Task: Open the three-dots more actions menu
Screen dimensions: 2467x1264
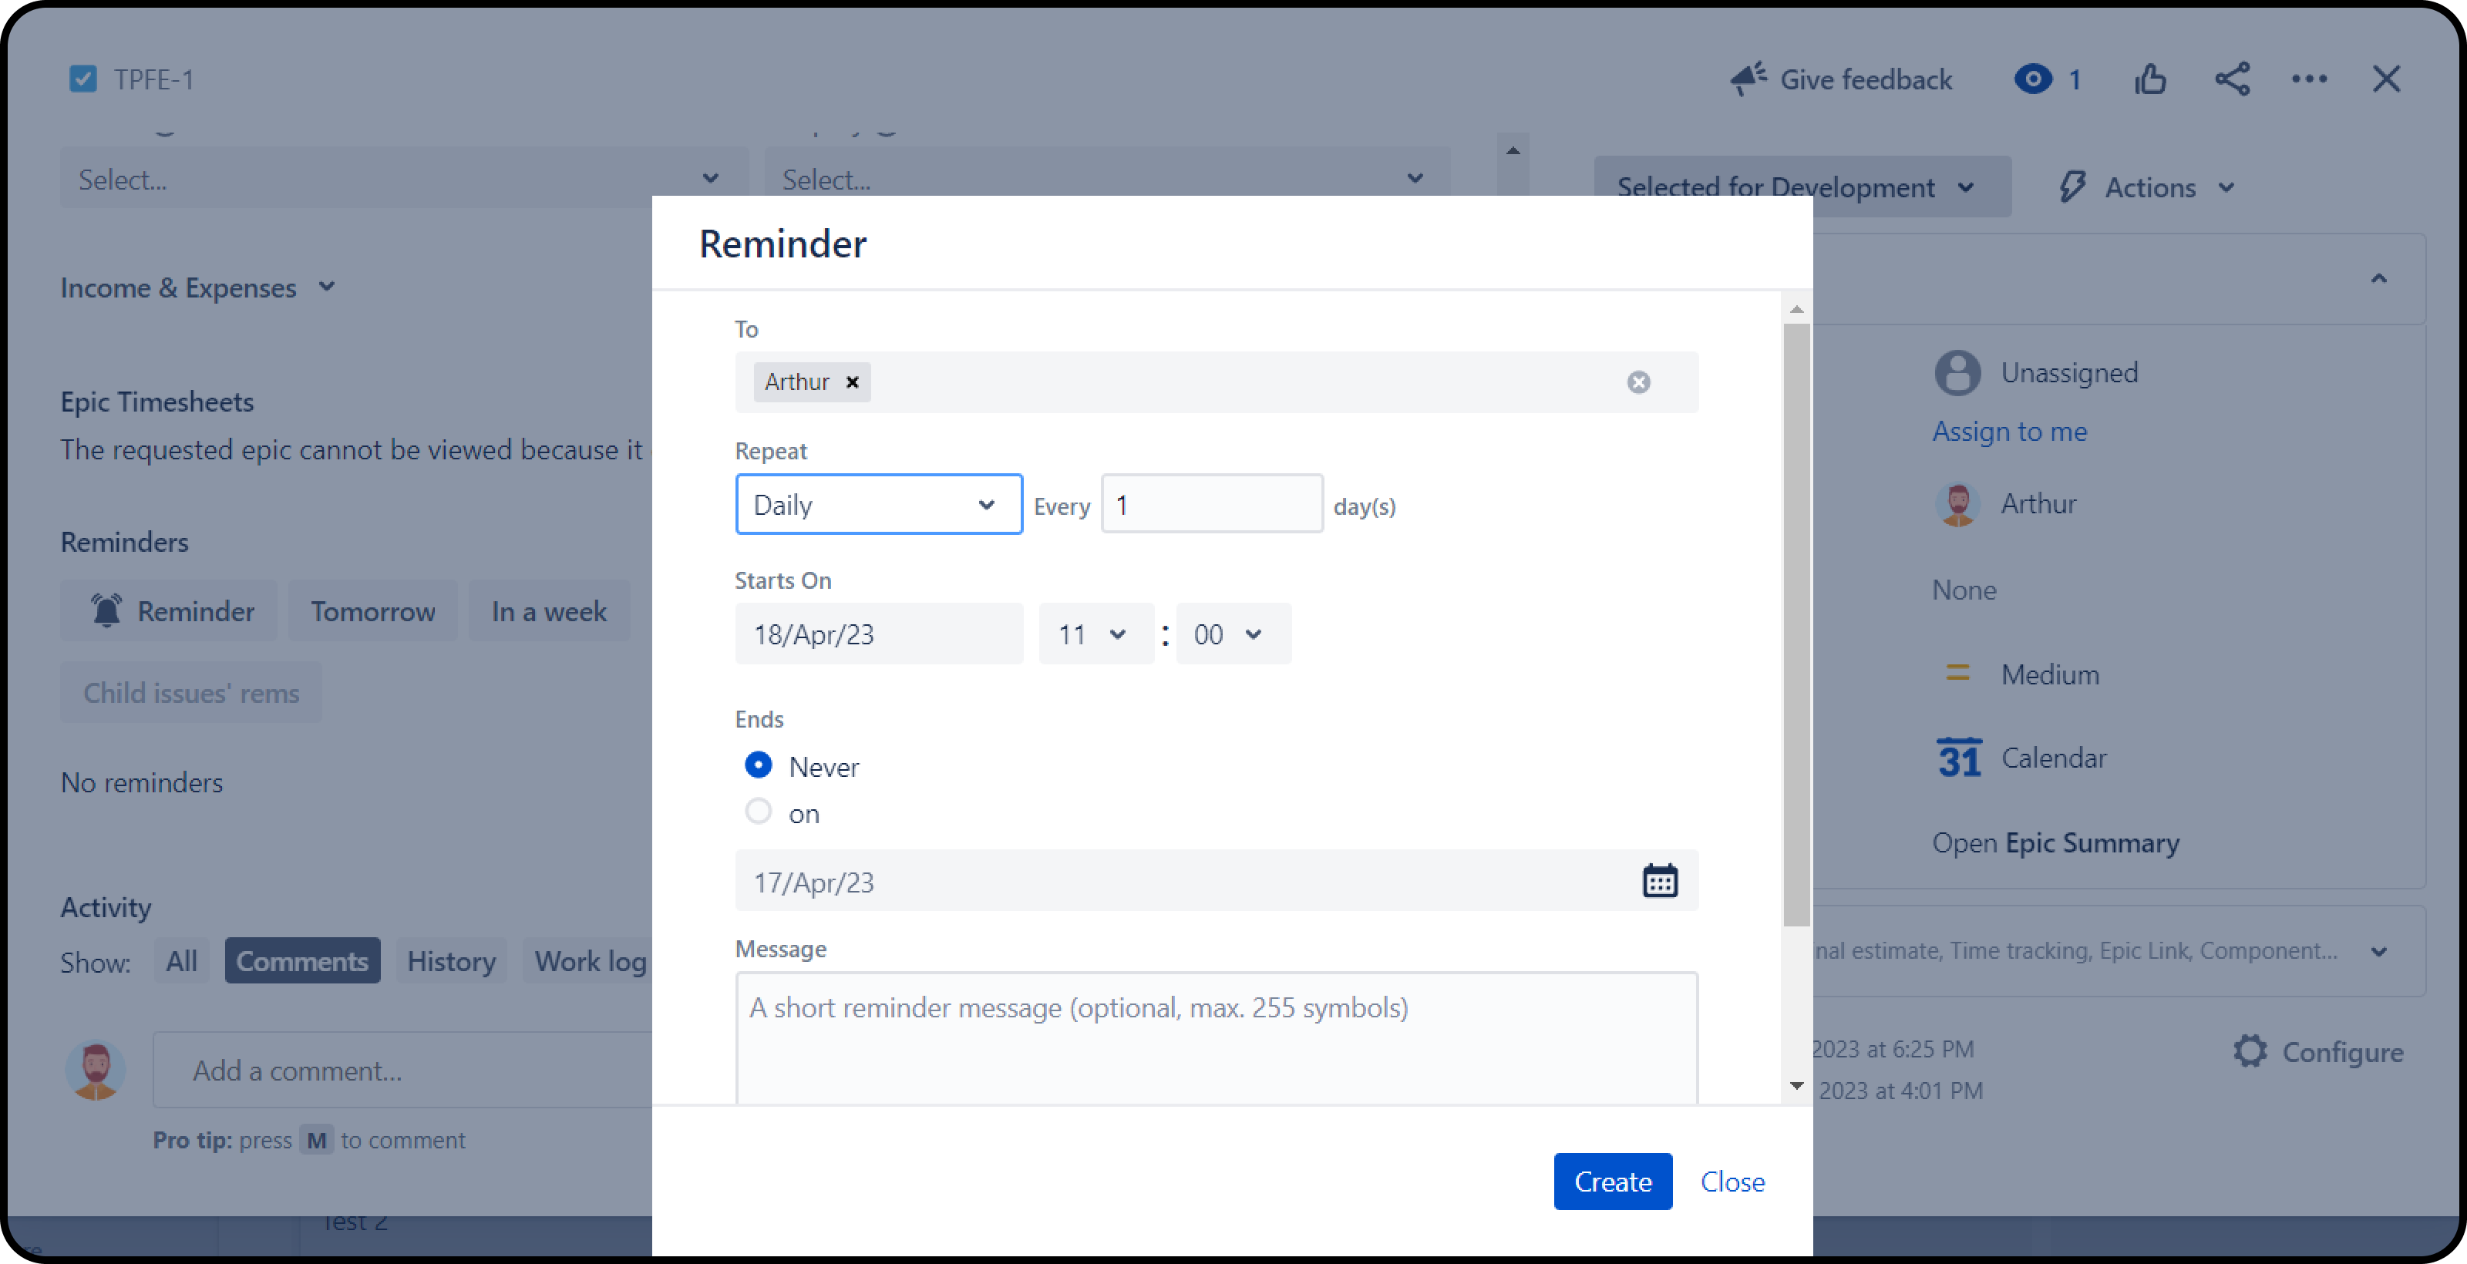Action: click(2309, 79)
